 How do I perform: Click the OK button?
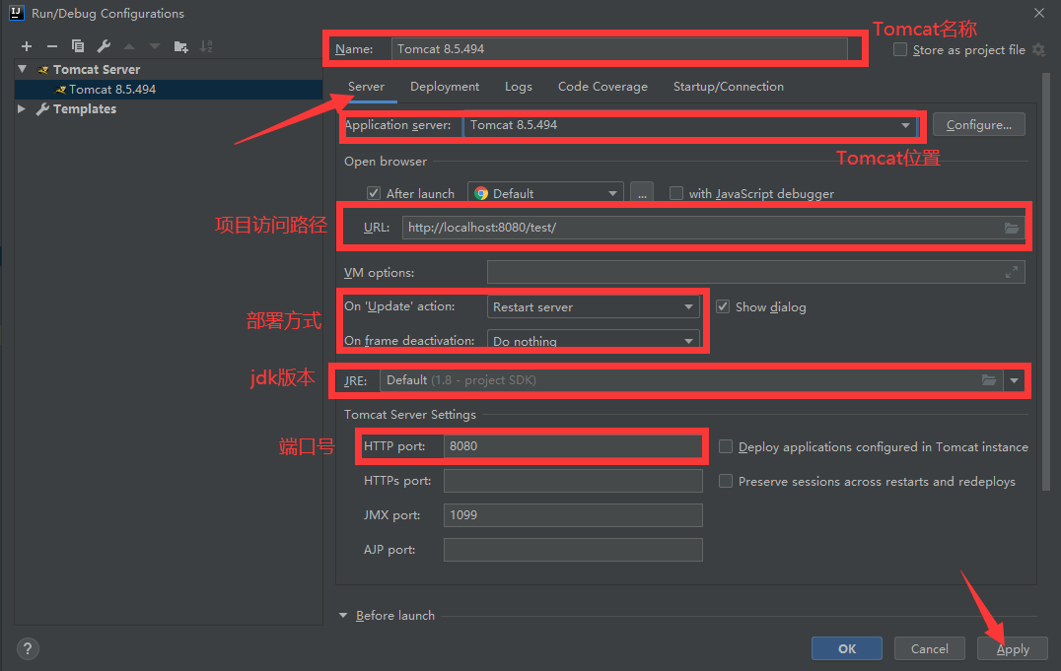[846, 648]
